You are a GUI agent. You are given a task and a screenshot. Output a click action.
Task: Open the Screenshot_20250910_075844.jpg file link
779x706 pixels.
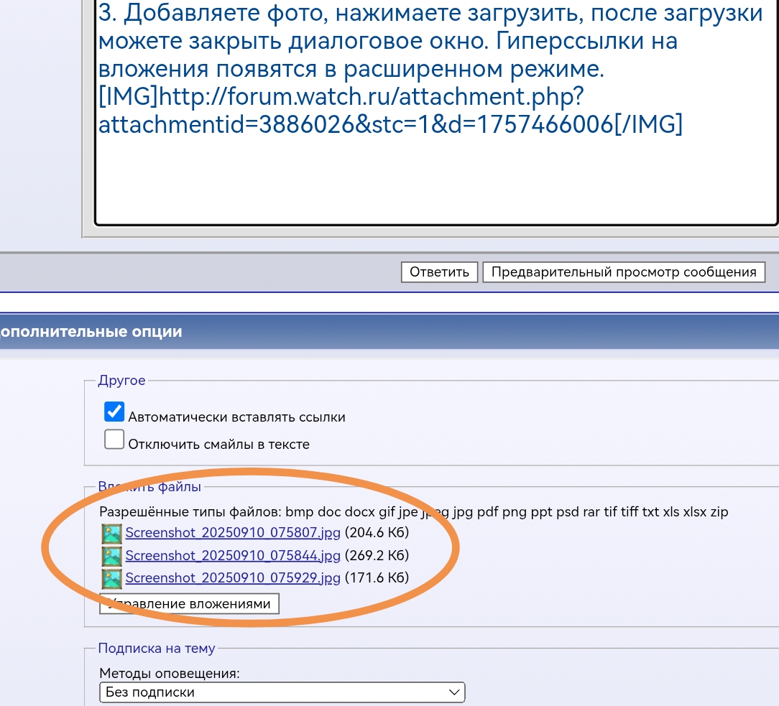(233, 555)
